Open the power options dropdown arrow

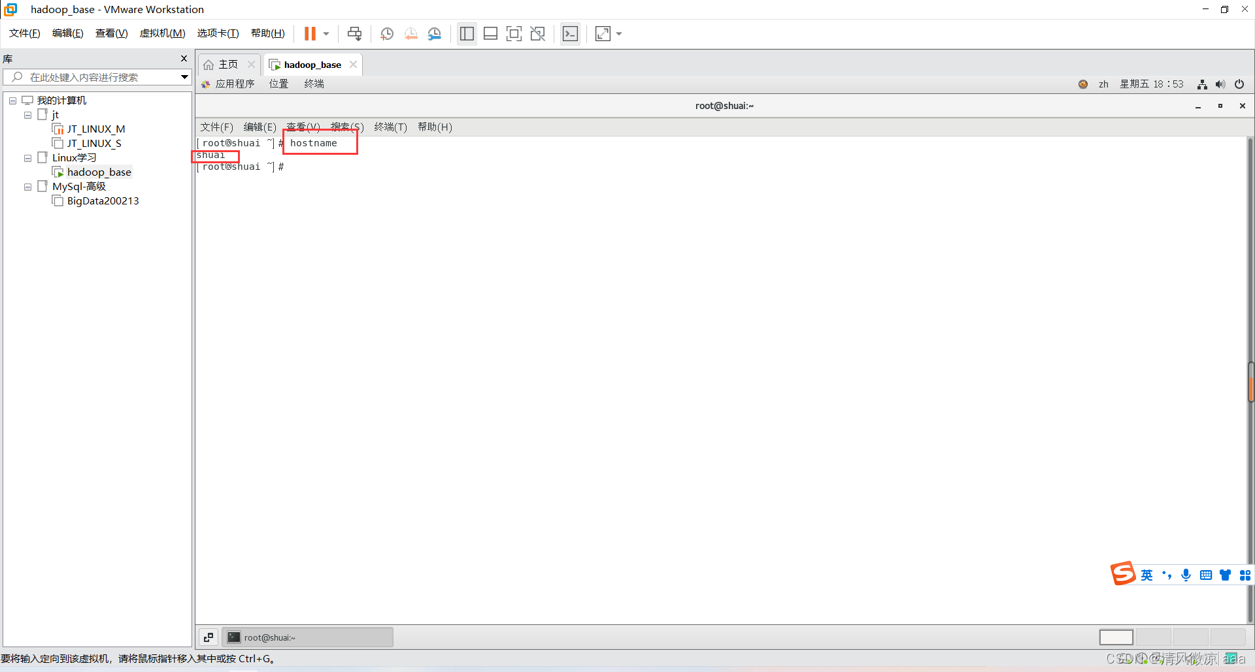326,33
